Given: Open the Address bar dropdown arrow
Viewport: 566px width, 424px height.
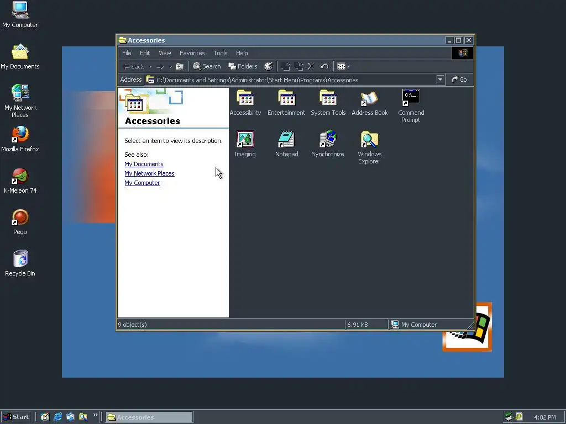Looking at the screenshot, I should coord(440,79).
